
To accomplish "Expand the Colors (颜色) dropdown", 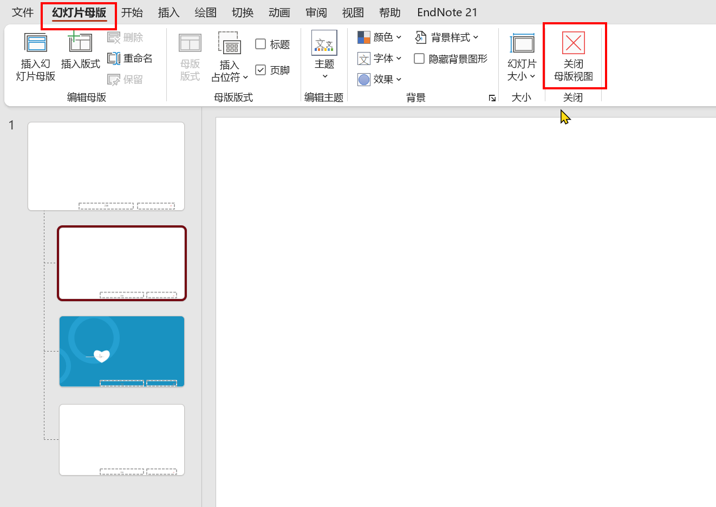I will (x=380, y=37).
